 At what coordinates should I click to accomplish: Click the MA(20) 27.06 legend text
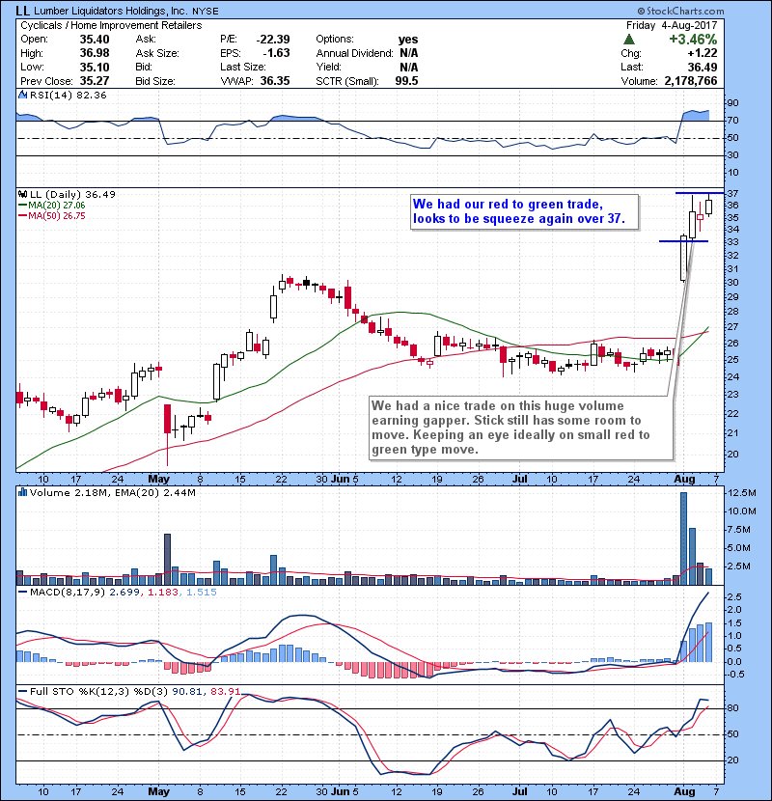57,206
